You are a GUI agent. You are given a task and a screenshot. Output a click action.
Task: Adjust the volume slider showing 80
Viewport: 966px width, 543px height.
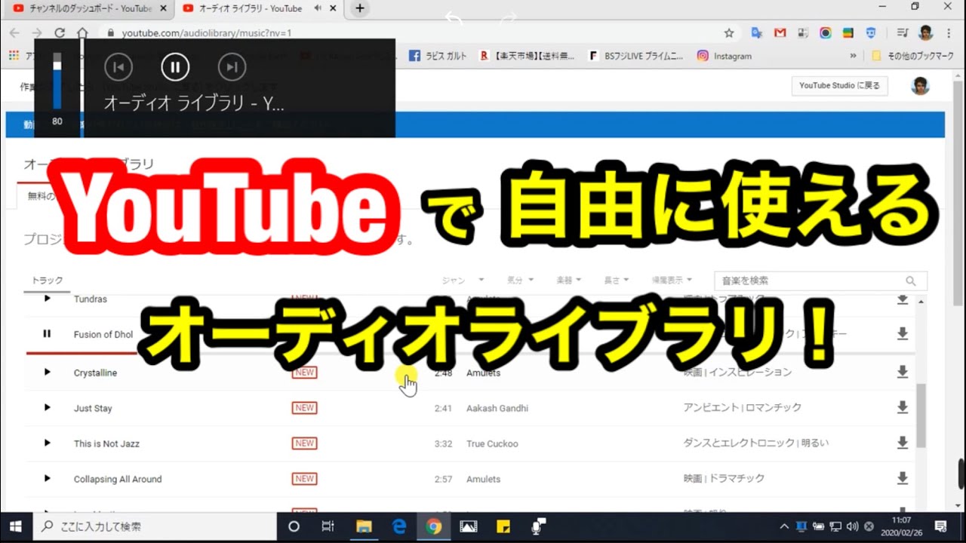[x=57, y=81]
